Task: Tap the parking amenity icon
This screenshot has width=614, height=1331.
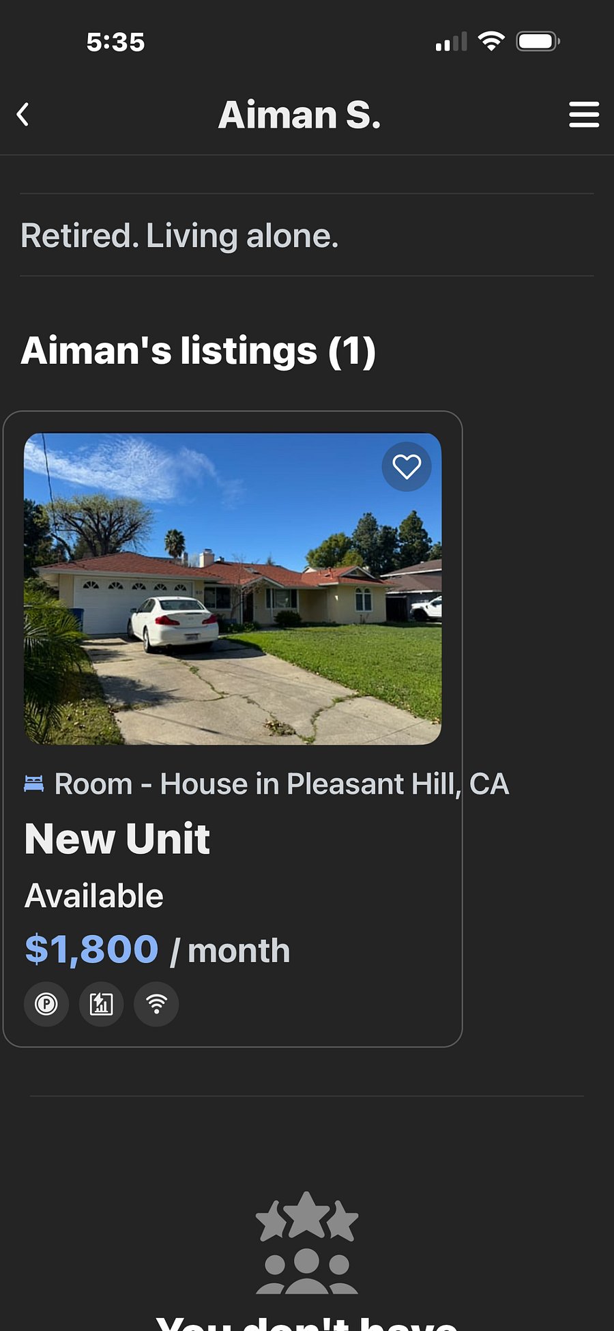Action: pos(46,1004)
